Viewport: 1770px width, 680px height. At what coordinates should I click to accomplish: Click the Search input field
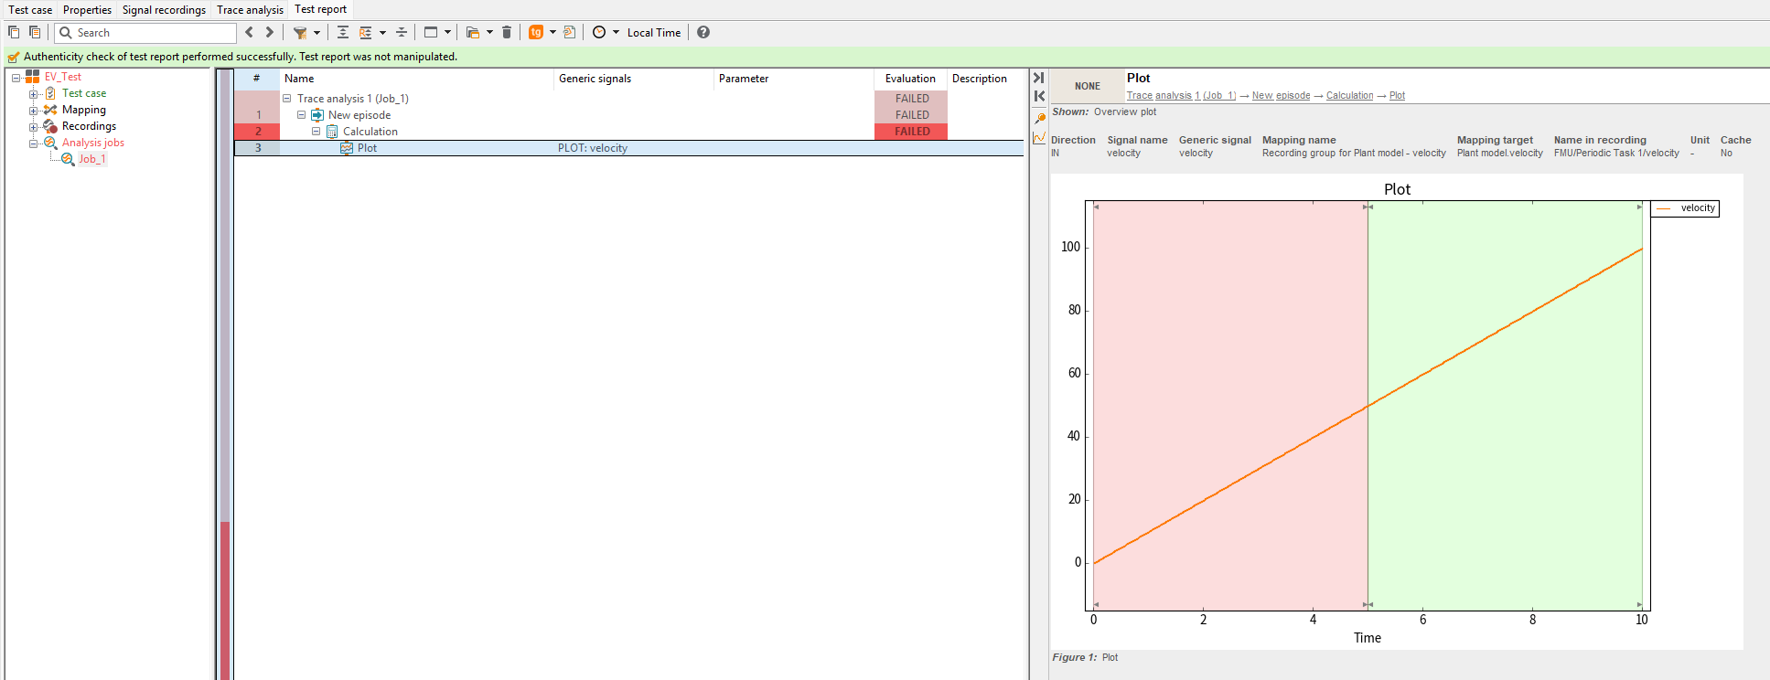click(146, 33)
